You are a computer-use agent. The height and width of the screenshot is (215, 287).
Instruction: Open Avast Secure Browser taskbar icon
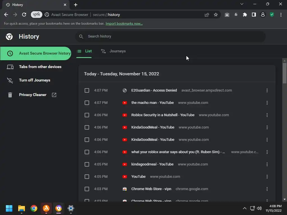tap(59, 208)
